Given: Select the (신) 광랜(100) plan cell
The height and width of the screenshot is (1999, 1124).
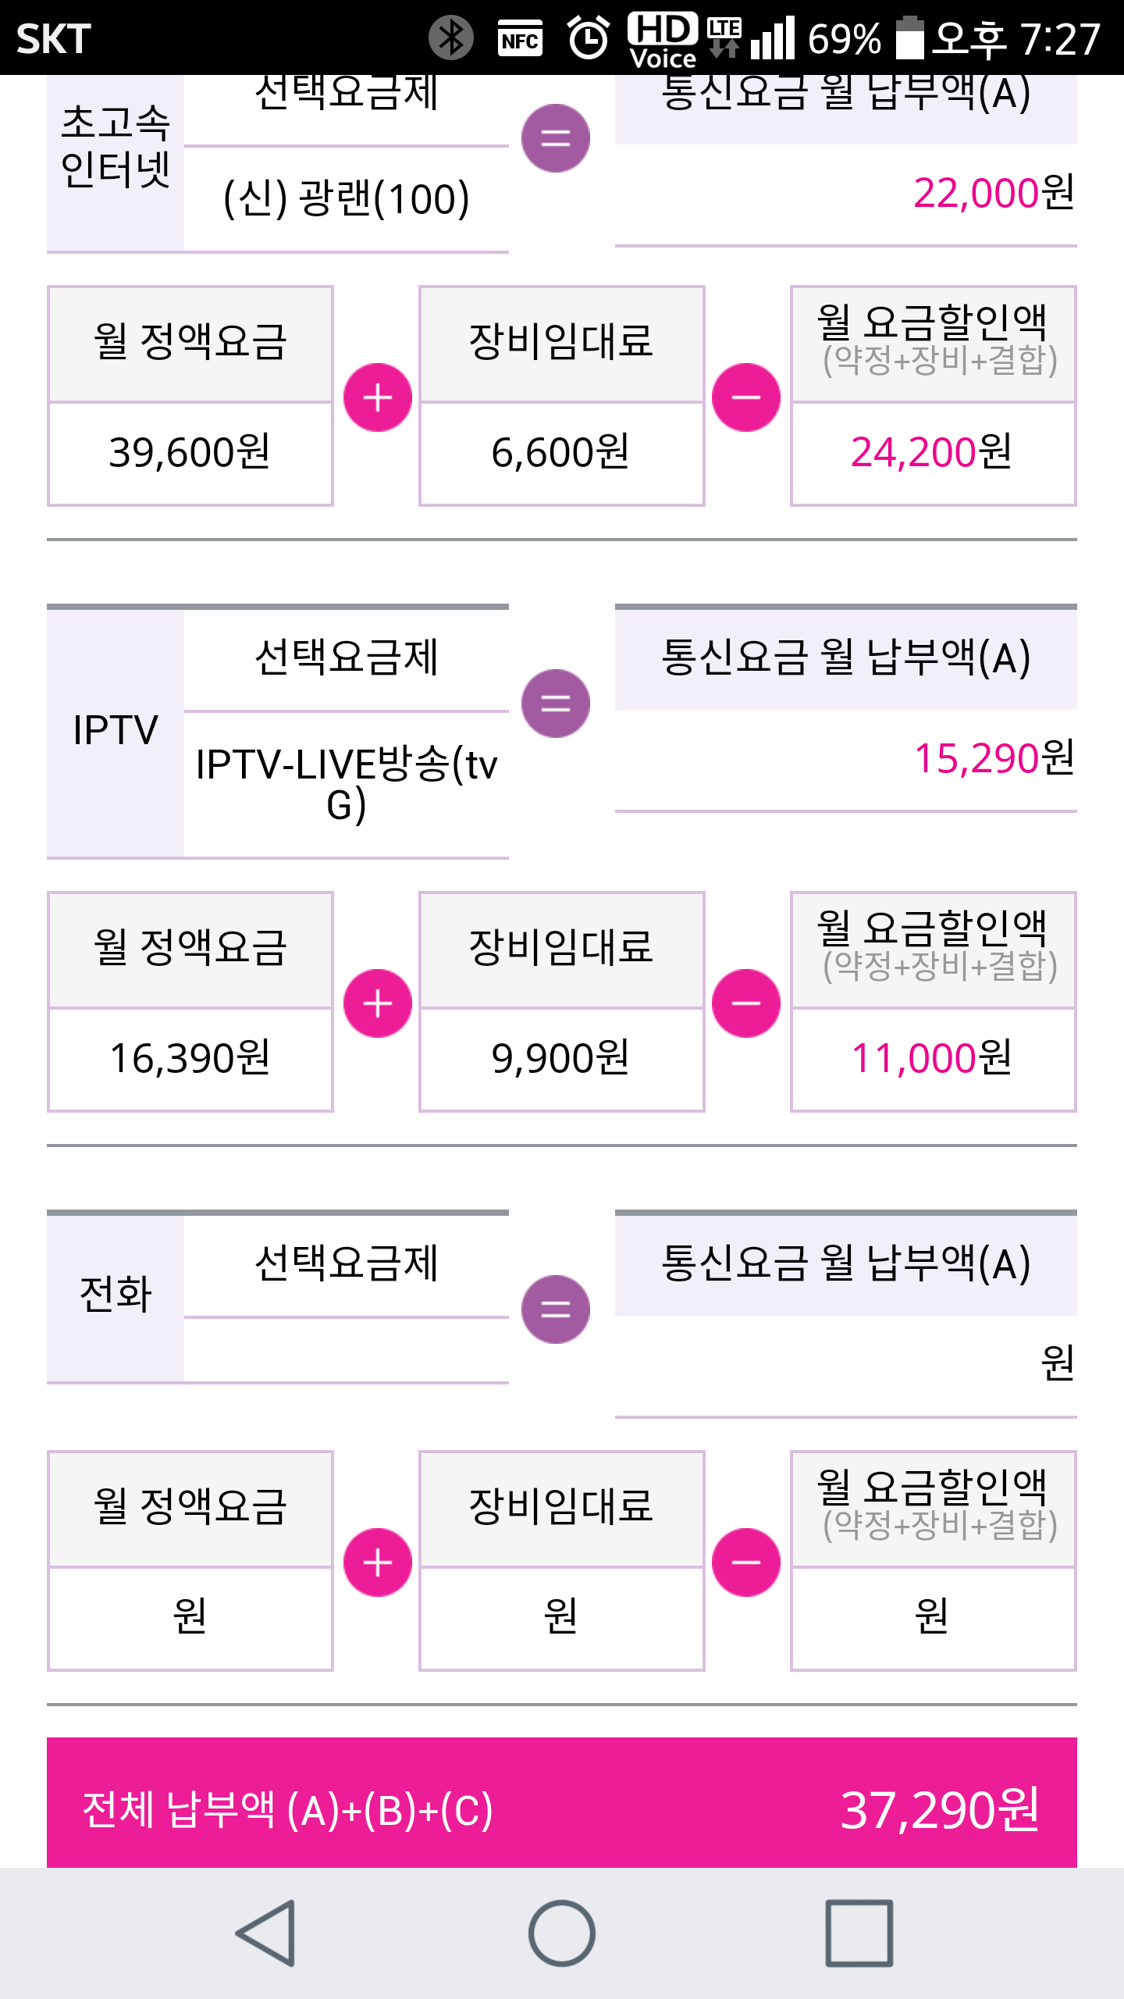Looking at the screenshot, I should tap(347, 198).
